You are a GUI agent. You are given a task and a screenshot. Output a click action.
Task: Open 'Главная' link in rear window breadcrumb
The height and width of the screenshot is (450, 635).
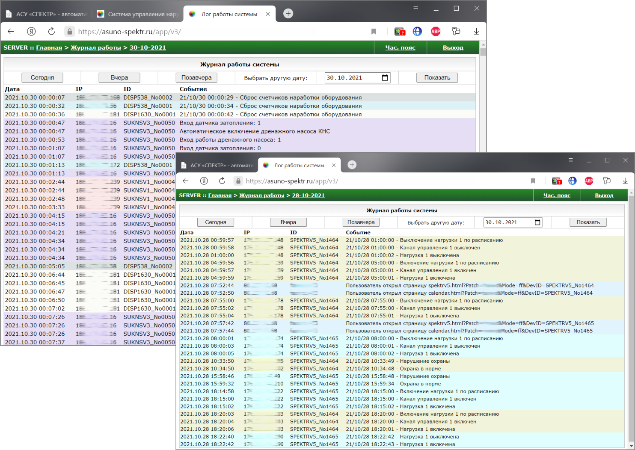[49, 47]
